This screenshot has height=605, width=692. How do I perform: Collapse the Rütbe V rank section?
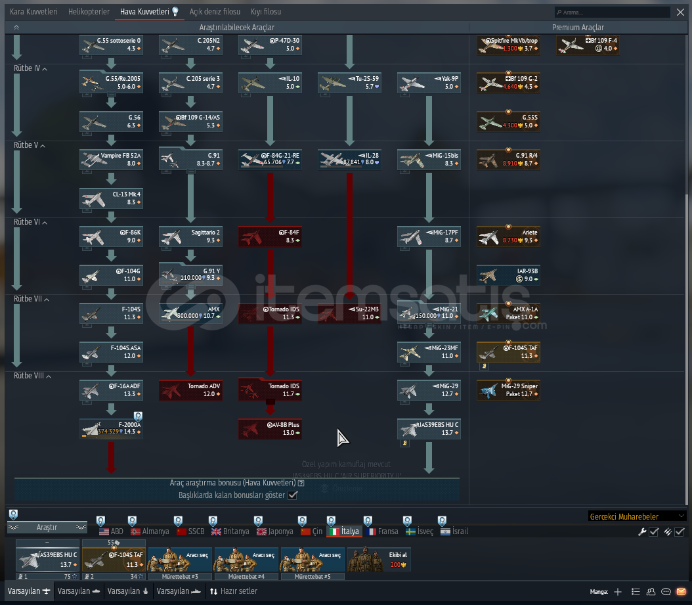30,145
